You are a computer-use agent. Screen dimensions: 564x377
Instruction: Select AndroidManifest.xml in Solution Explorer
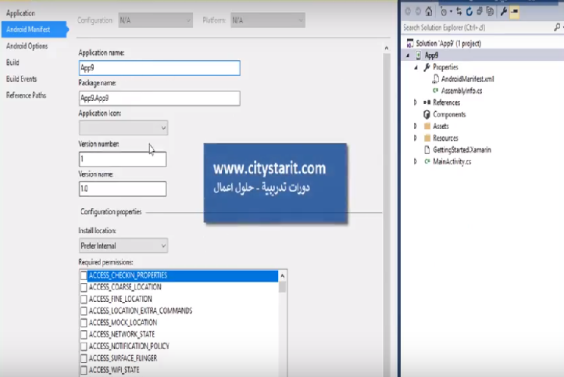[468, 79]
